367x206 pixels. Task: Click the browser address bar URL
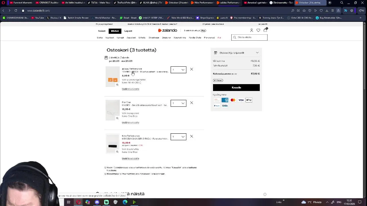coord(39,11)
